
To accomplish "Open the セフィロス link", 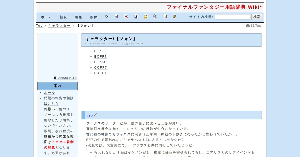I will (121, 134).
